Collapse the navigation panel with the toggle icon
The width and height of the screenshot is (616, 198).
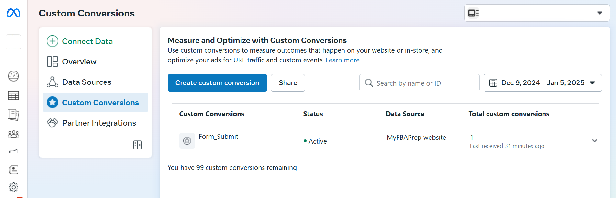click(x=138, y=145)
